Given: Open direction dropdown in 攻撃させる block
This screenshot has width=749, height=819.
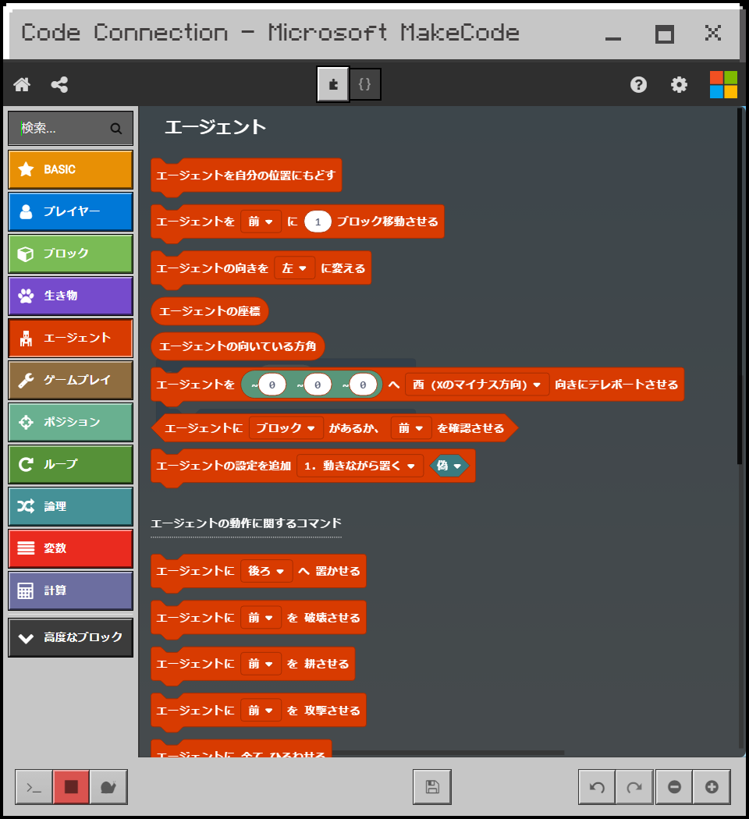Looking at the screenshot, I should [261, 711].
